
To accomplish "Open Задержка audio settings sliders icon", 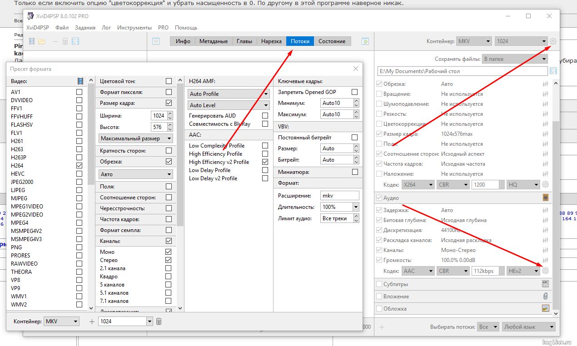I will coord(546,210).
